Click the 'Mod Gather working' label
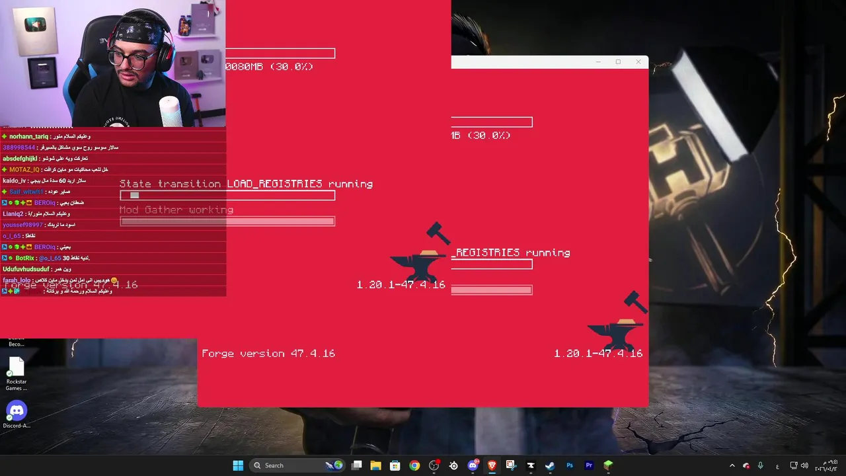 (x=176, y=210)
